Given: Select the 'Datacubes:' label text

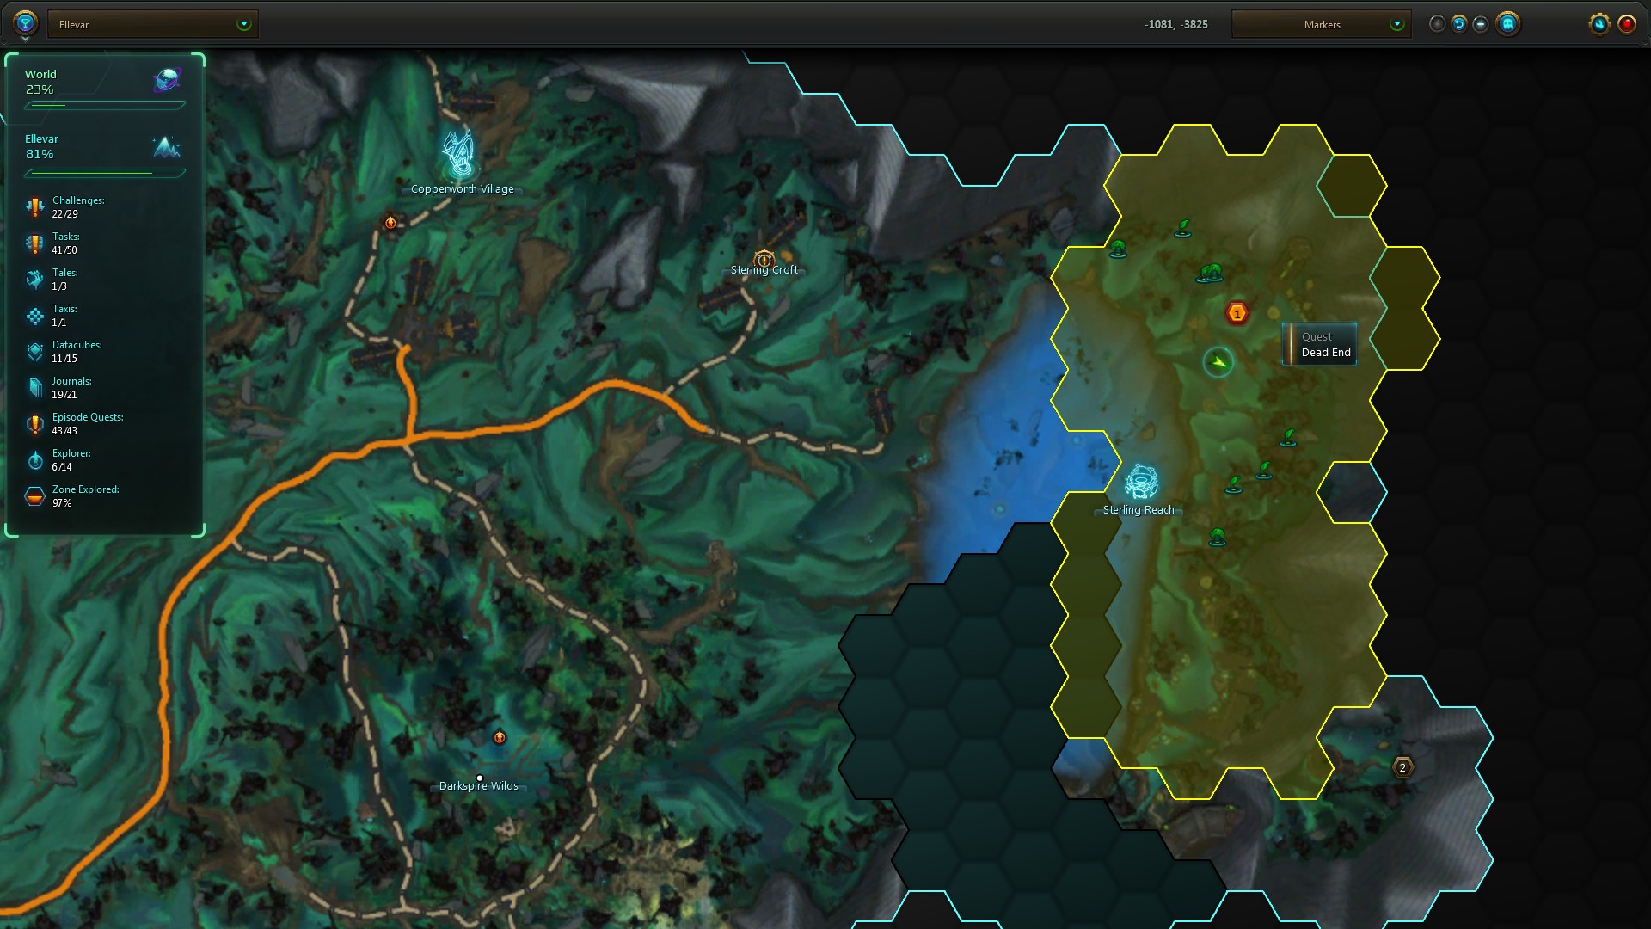Looking at the screenshot, I should point(77,345).
